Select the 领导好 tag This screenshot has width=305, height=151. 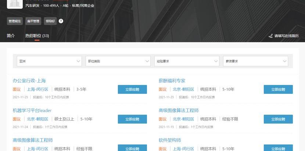(50, 21)
